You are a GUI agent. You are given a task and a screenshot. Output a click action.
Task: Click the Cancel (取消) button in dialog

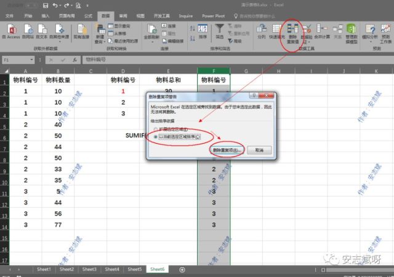point(259,150)
